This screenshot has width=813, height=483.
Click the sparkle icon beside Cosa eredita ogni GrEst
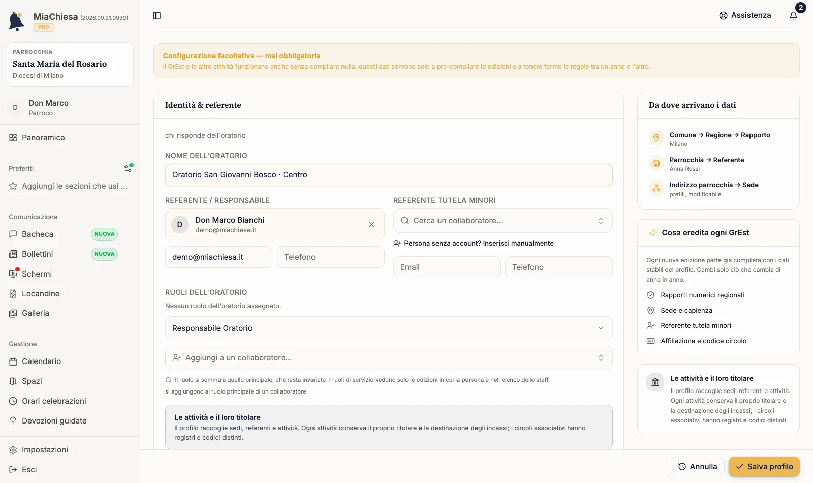653,233
